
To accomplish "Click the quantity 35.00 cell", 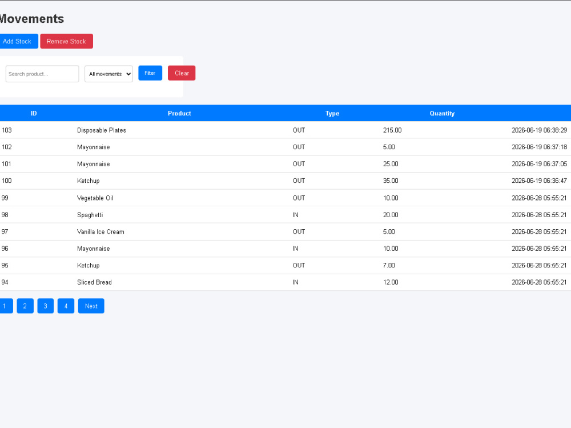I will (391, 181).
